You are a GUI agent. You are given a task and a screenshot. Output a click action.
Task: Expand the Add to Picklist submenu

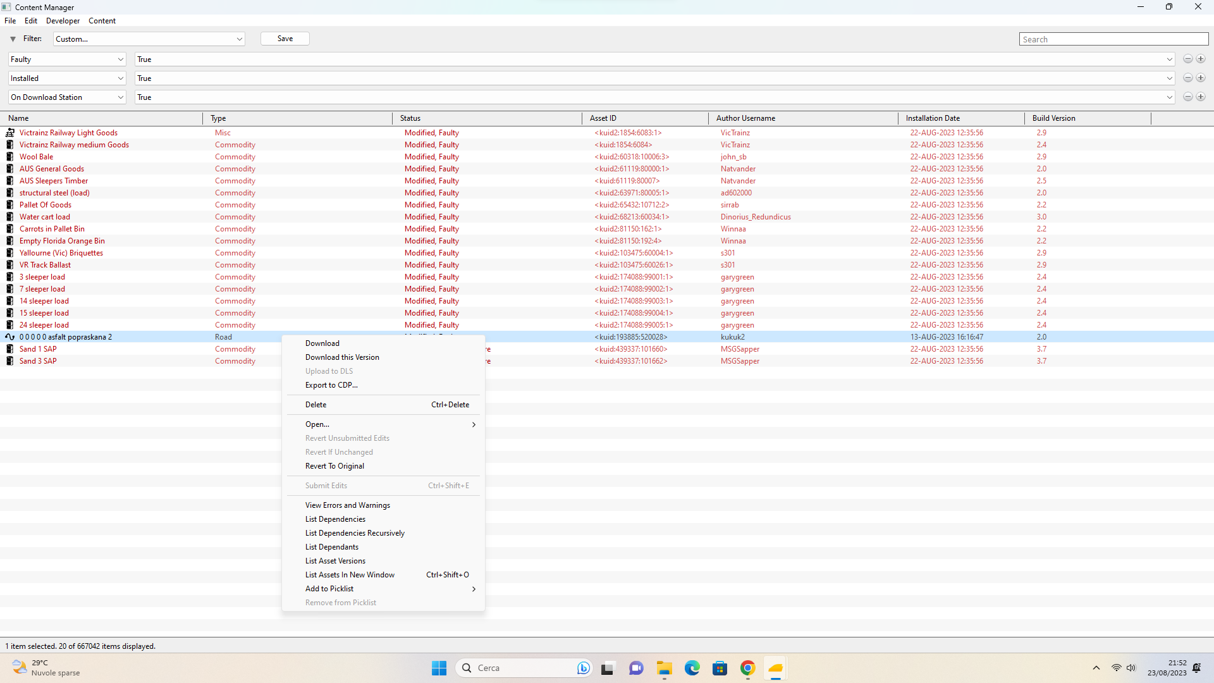point(383,589)
